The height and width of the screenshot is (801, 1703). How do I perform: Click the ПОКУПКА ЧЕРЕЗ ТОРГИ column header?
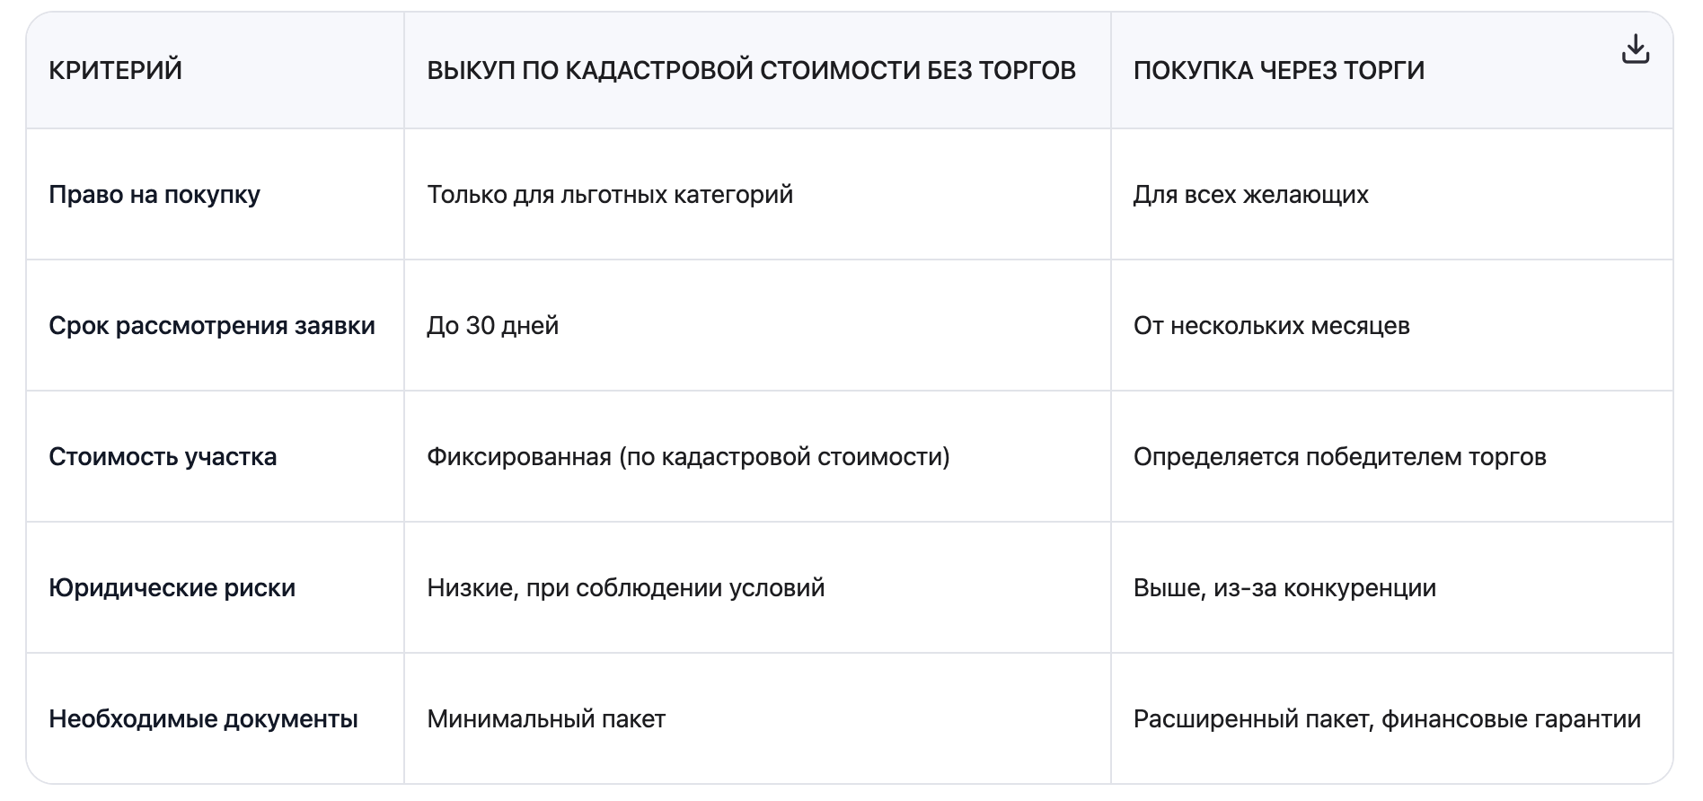pos(1278,70)
